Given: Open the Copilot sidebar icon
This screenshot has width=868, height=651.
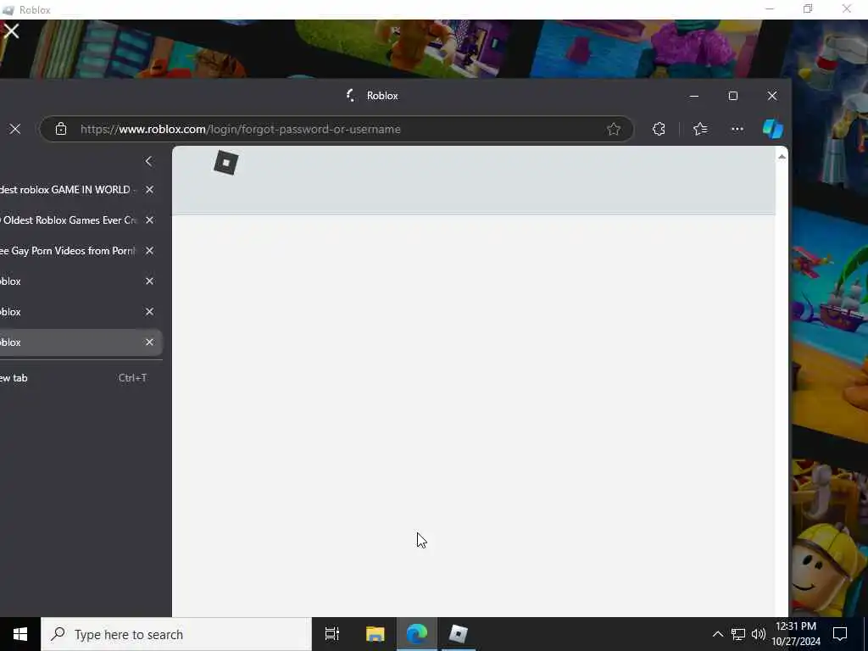Looking at the screenshot, I should 773,129.
